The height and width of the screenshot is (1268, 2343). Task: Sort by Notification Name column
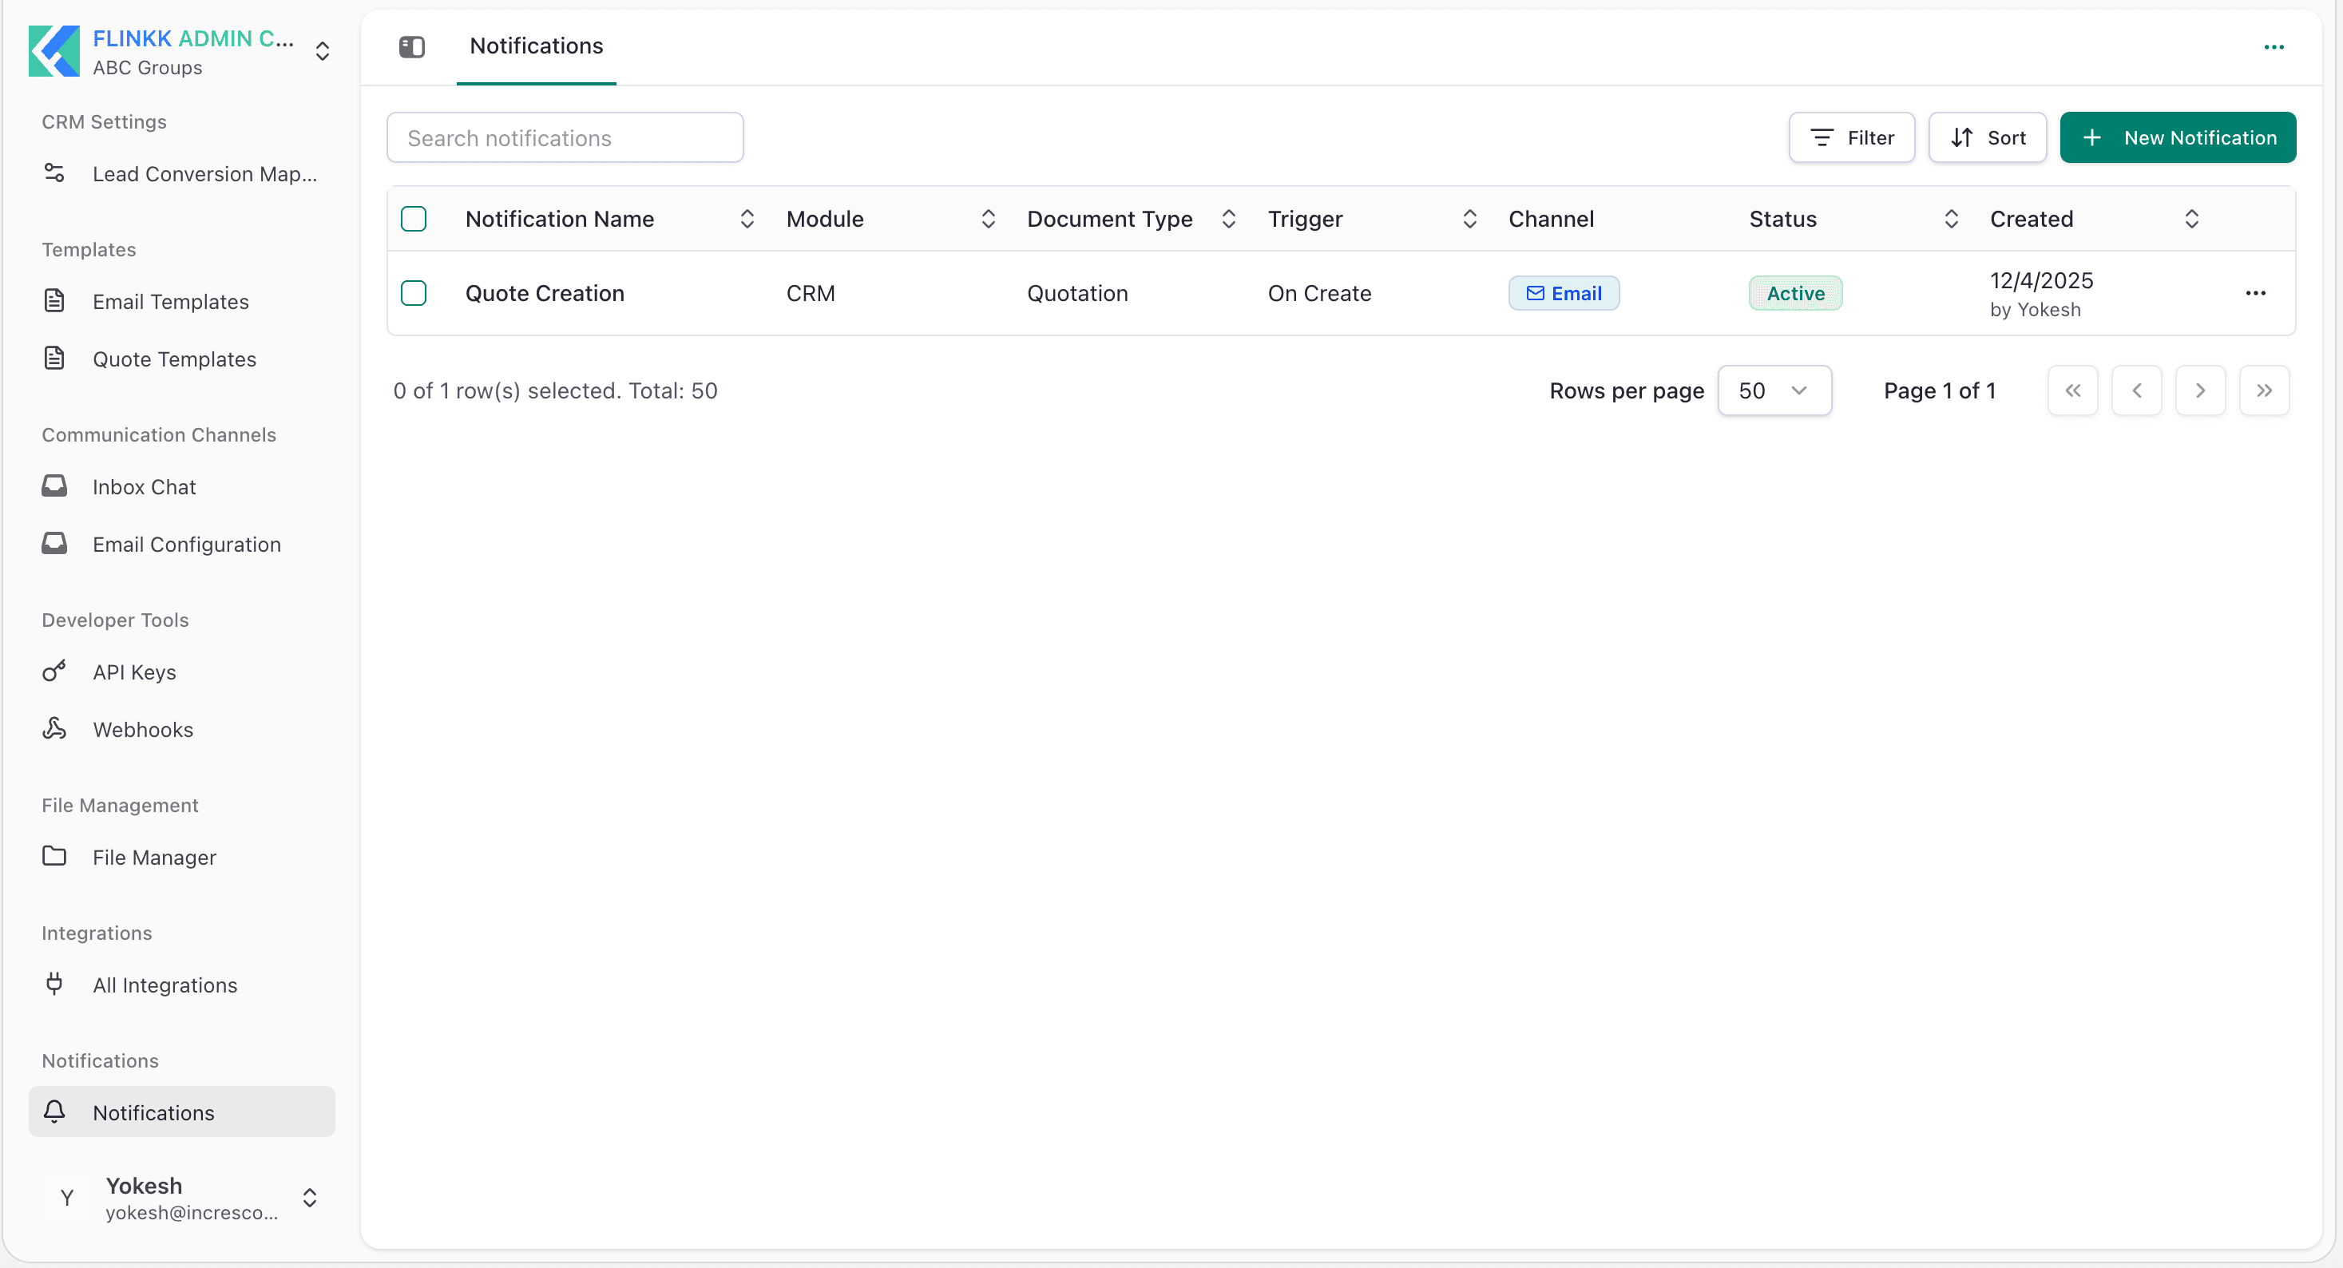[x=747, y=218]
